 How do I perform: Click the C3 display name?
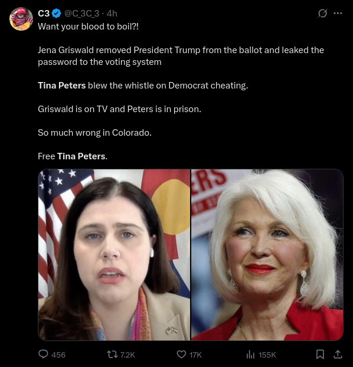point(44,14)
